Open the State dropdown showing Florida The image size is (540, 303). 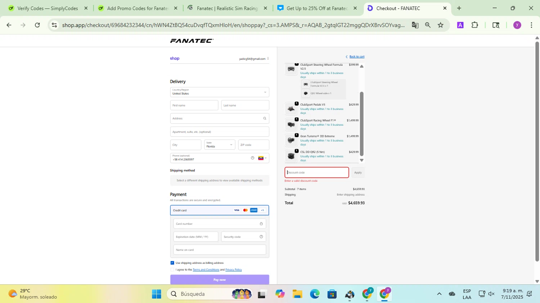[x=220, y=144]
